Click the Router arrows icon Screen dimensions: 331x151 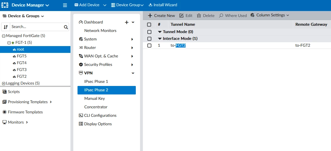[x=81, y=48]
